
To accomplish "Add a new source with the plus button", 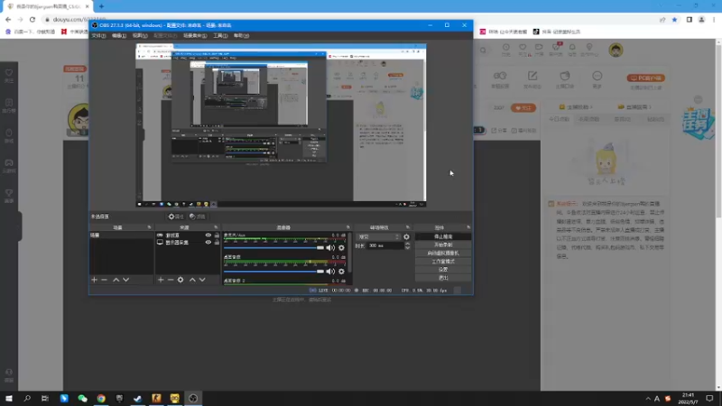I will click(161, 280).
